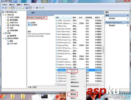Click the 重启动 this service link
Screen dimensions: 131x100
tap(30, 25)
